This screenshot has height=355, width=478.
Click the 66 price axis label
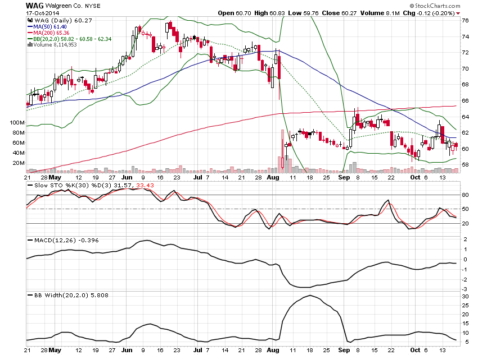(465, 100)
